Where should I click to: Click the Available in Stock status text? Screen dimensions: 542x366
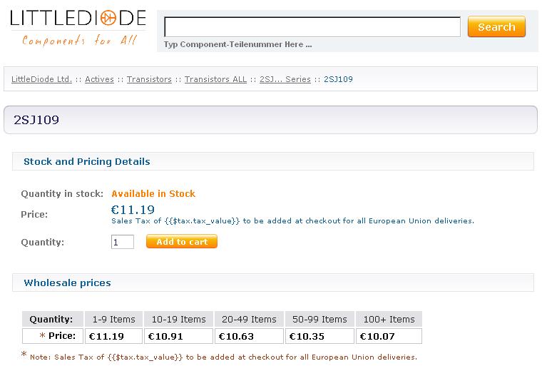click(x=153, y=194)
